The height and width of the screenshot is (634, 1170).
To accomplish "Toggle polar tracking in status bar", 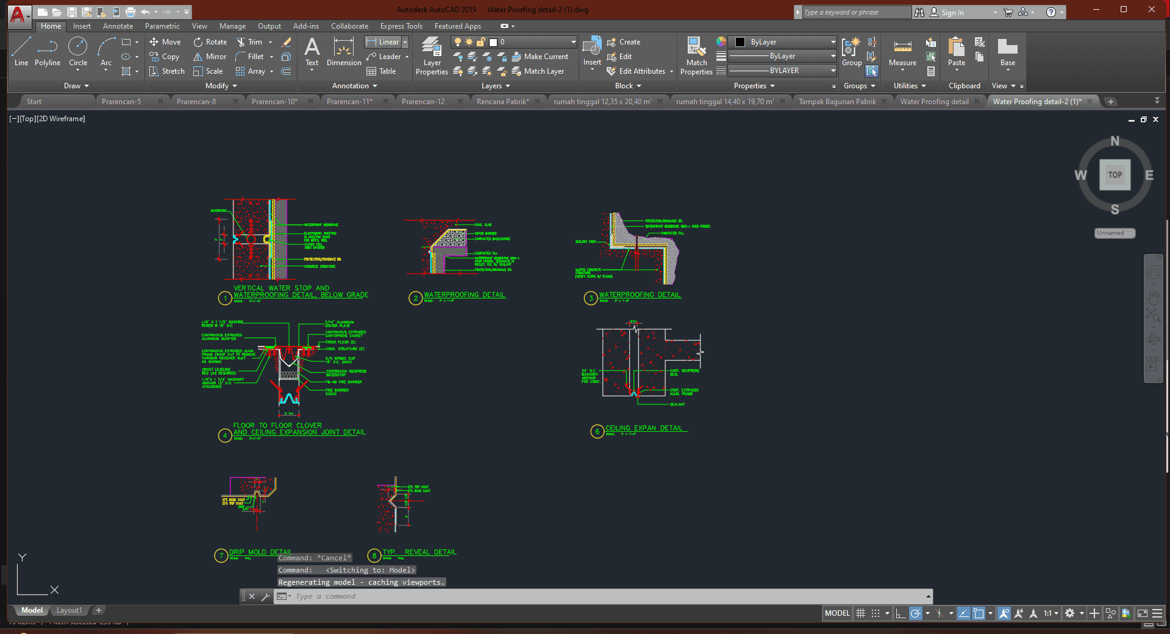I will pyautogui.click(x=915, y=613).
